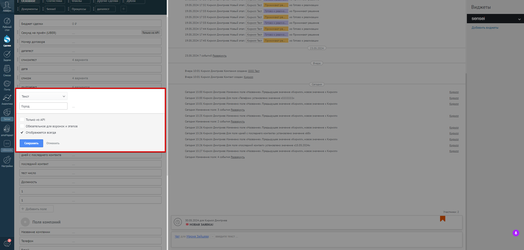Viewport: 524px width, 250px height.
Task: Open chat recipient dropdown arrow
Action: tap(213, 237)
